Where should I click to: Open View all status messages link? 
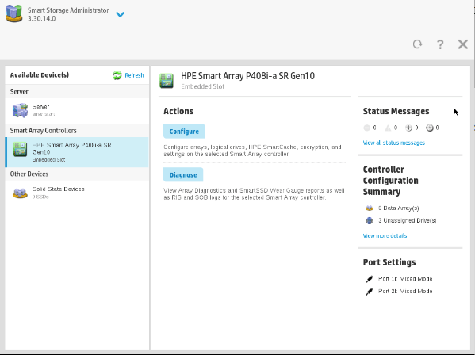(394, 143)
